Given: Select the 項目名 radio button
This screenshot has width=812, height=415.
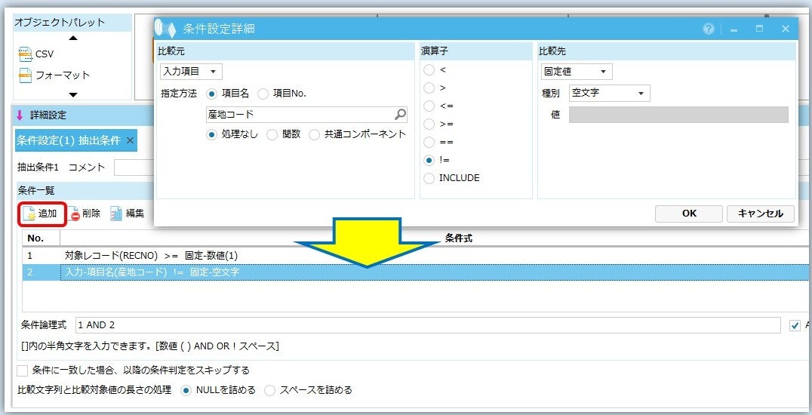Looking at the screenshot, I should 212,94.
